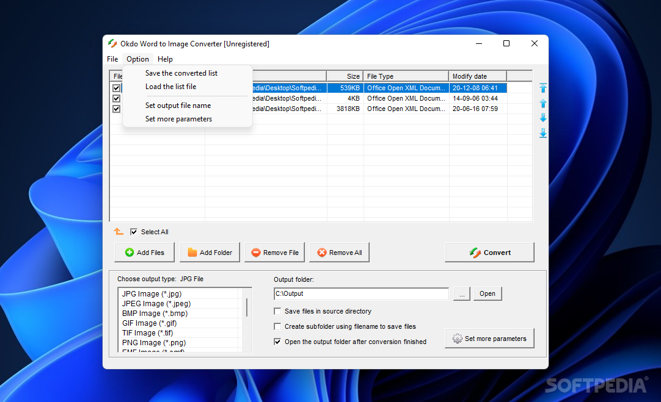
Task: Move selected file down one position
Action: point(543,118)
